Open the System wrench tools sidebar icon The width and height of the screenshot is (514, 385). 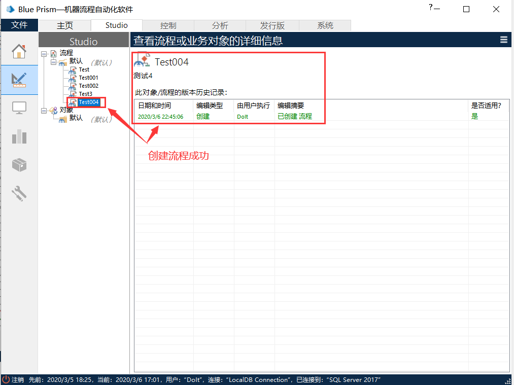coord(19,193)
